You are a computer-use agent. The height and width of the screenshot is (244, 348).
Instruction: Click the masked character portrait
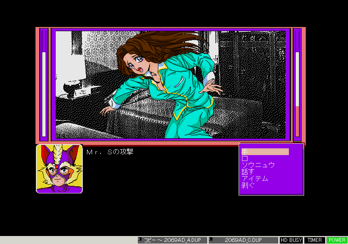(59, 169)
